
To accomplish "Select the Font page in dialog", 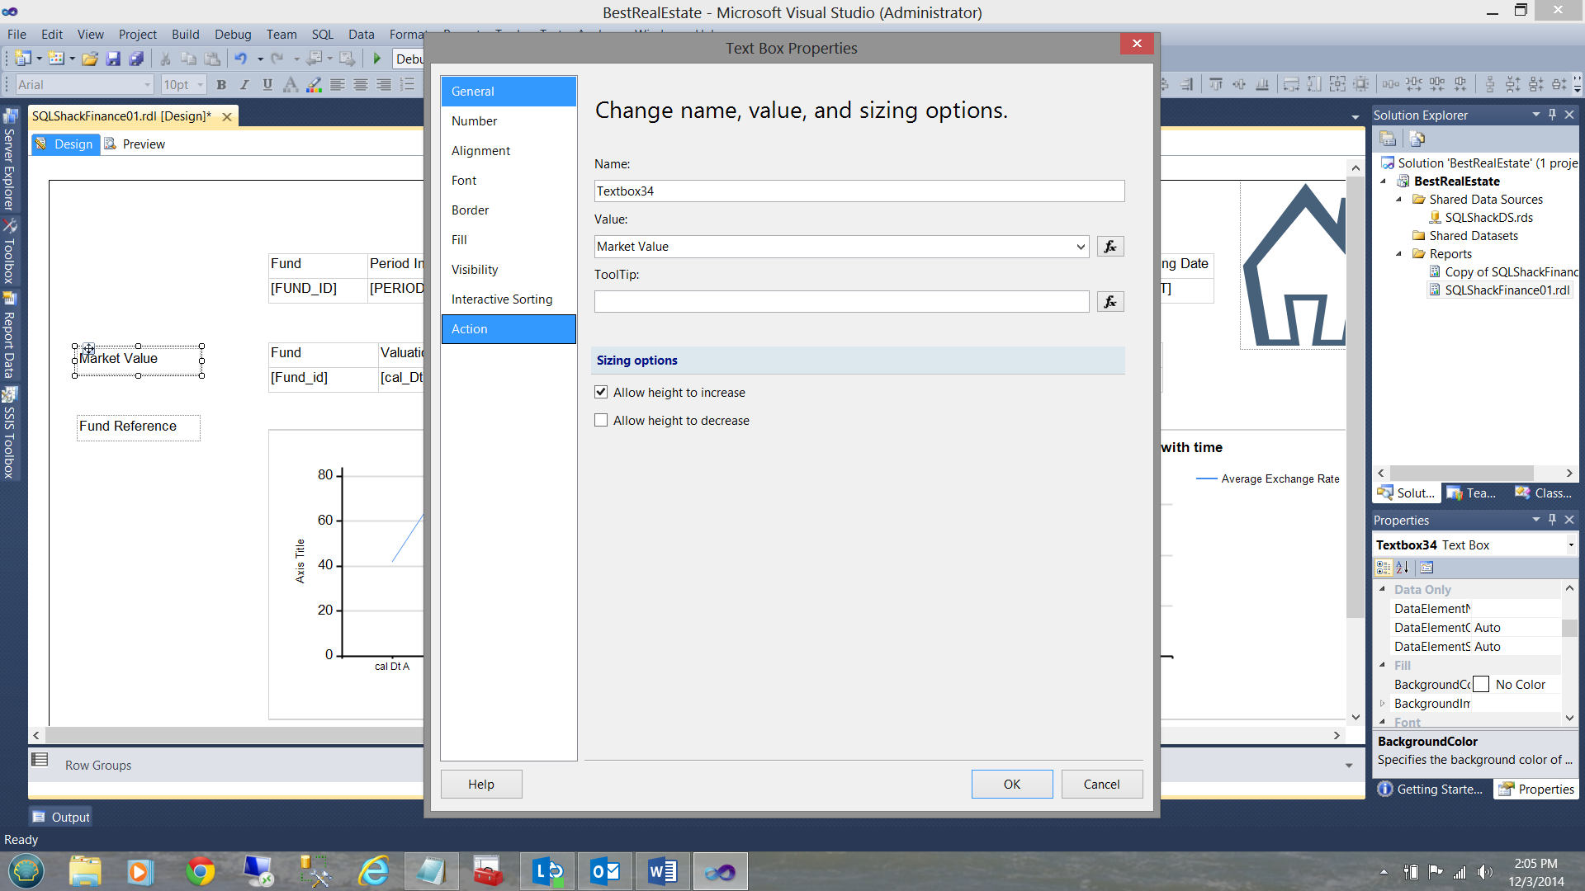I will click(464, 181).
